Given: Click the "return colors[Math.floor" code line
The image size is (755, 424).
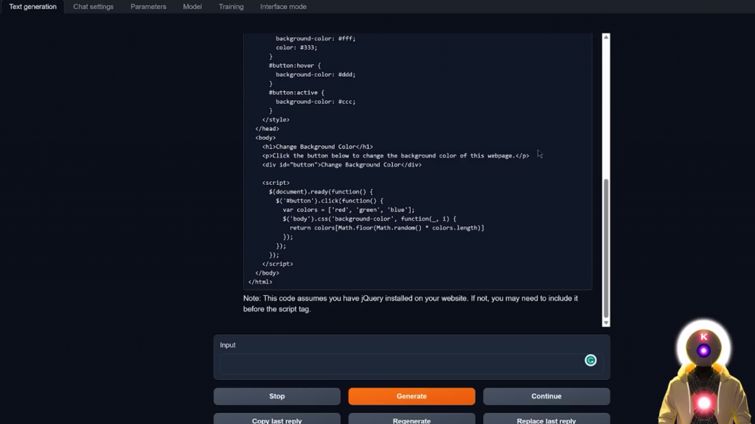Looking at the screenshot, I should coord(387,228).
